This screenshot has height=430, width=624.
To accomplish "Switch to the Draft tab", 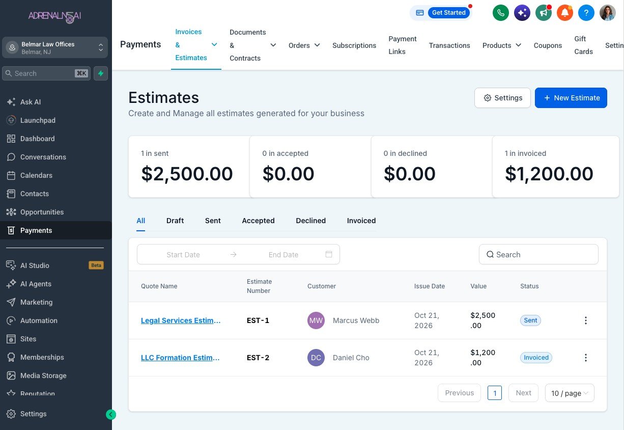I will click(x=175, y=221).
